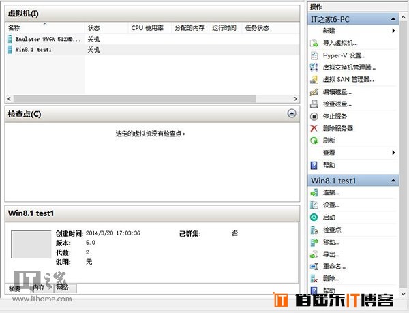Select the Emulator WVGA 512MB virtual machine
Viewport: 409px width, 313px height.
click(48, 39)
